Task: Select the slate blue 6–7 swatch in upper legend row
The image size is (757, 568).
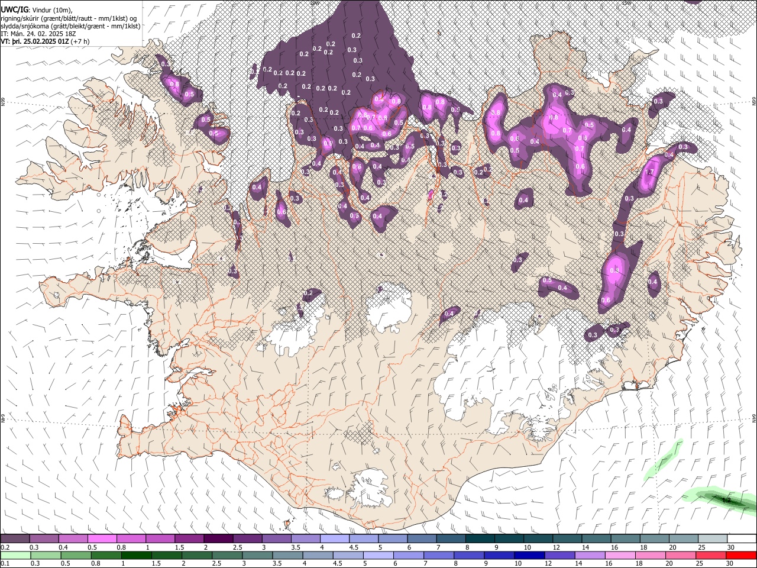Action: click(422, 538)
